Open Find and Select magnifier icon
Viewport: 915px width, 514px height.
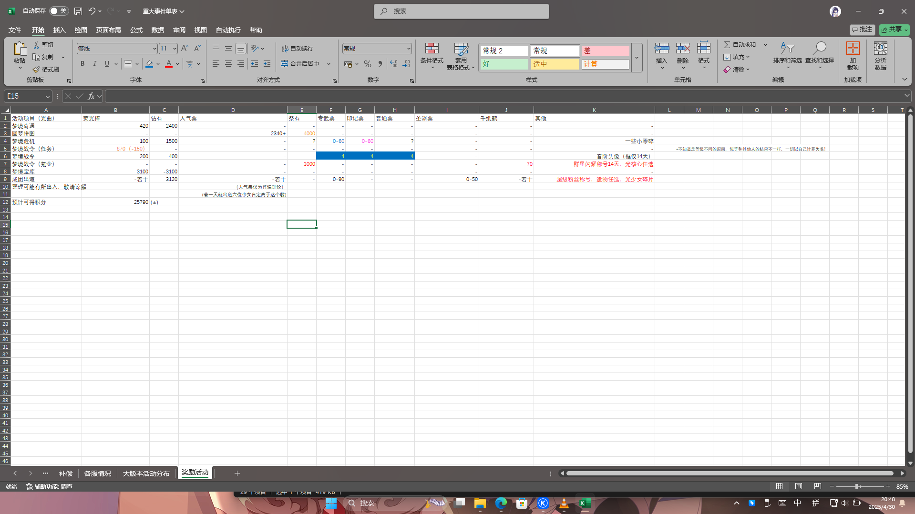coord(819,48)
